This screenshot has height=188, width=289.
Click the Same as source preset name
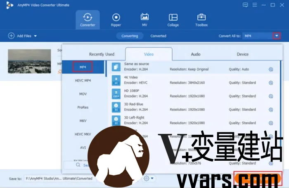(x=136, y=64)
